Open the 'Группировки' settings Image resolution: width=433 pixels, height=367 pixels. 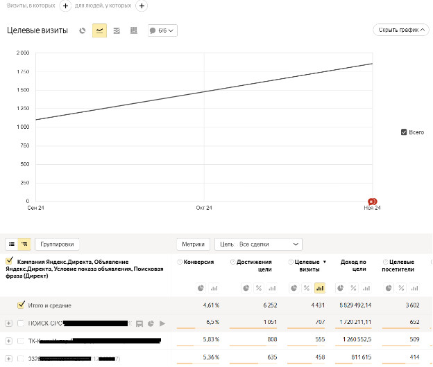click(x=57, y=244)
